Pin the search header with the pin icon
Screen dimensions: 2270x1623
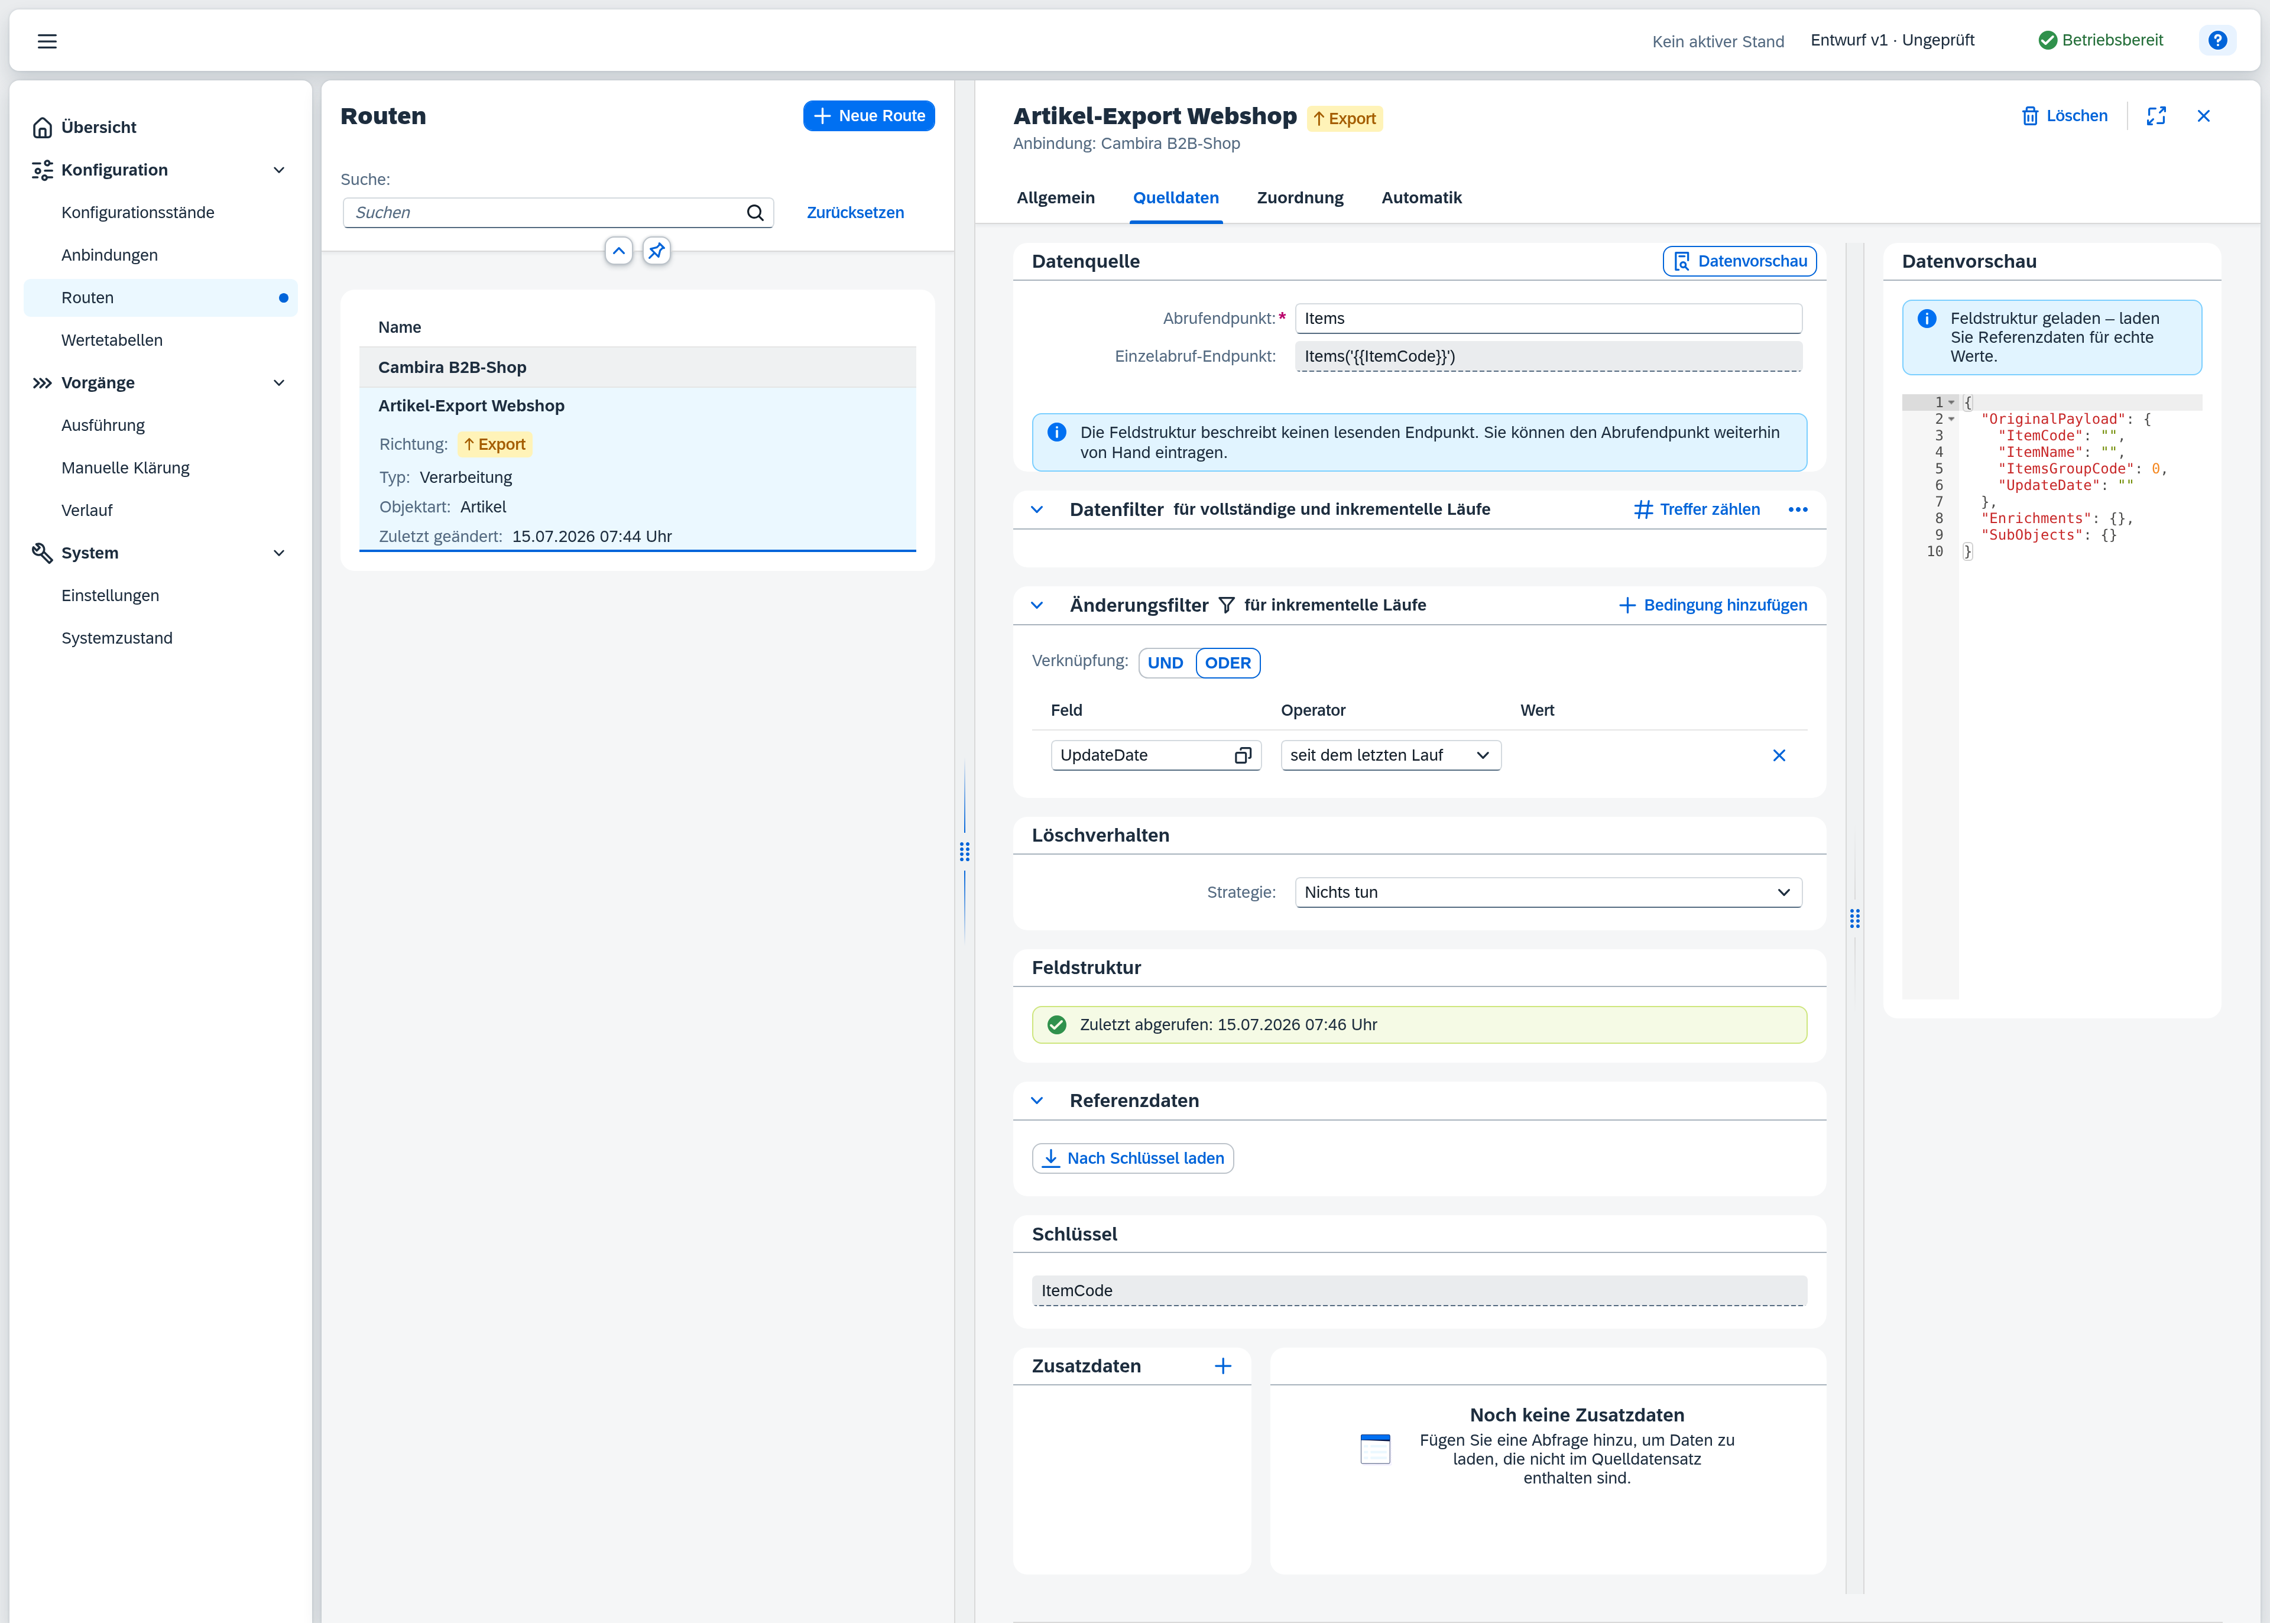(656, 251)
